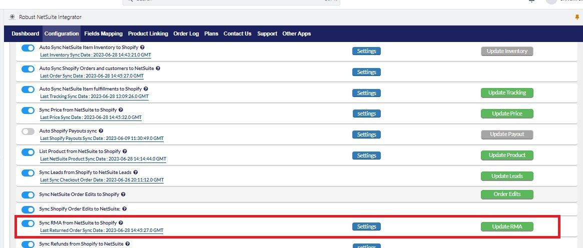Switch to Order Log tab
Viewport: 583px width, 248px height.
(x=186, y=33)
